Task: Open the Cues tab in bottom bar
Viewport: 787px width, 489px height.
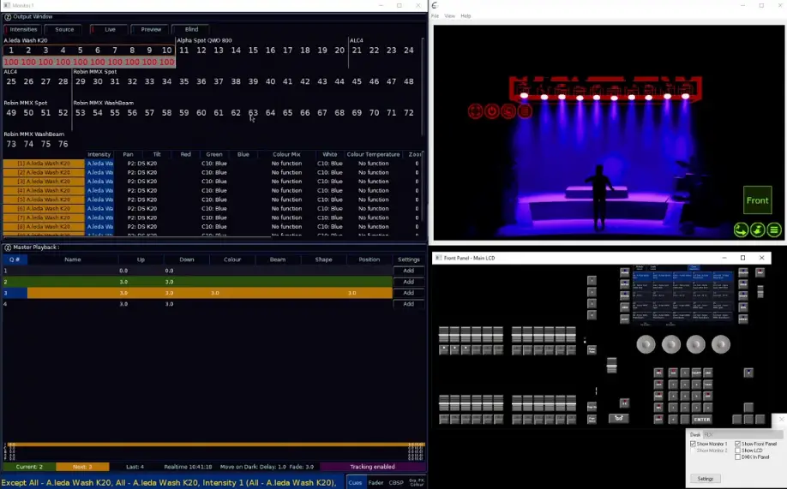Action: click(x=356, y=482)
